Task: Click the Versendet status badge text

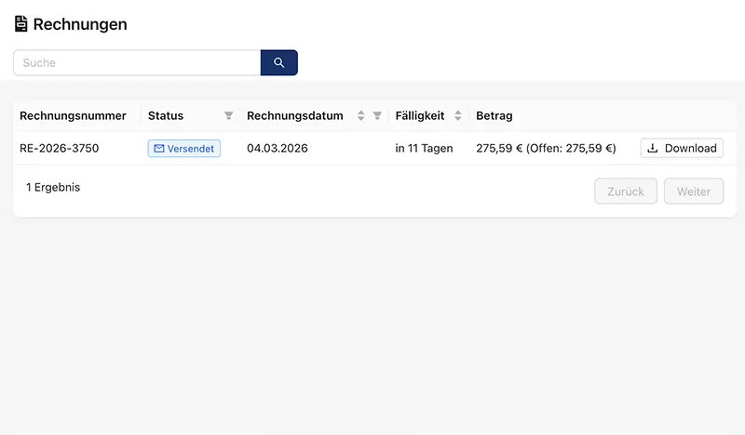Action: tap(191, 149)
